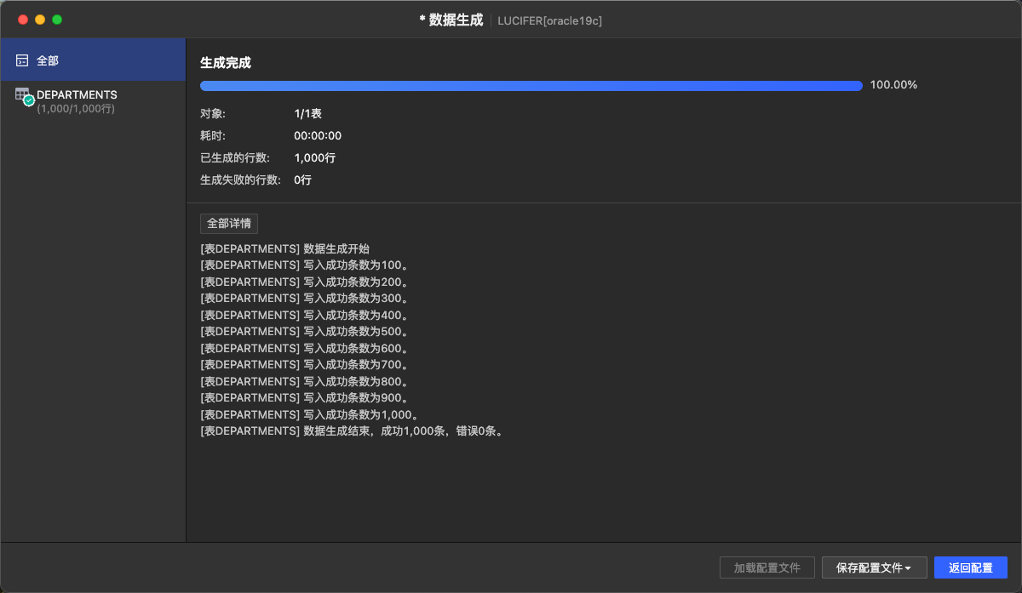Viewport: 1022px width, 593px height.
Task: Click the 100.00% progress value
Action: click(x=893, y=85)
